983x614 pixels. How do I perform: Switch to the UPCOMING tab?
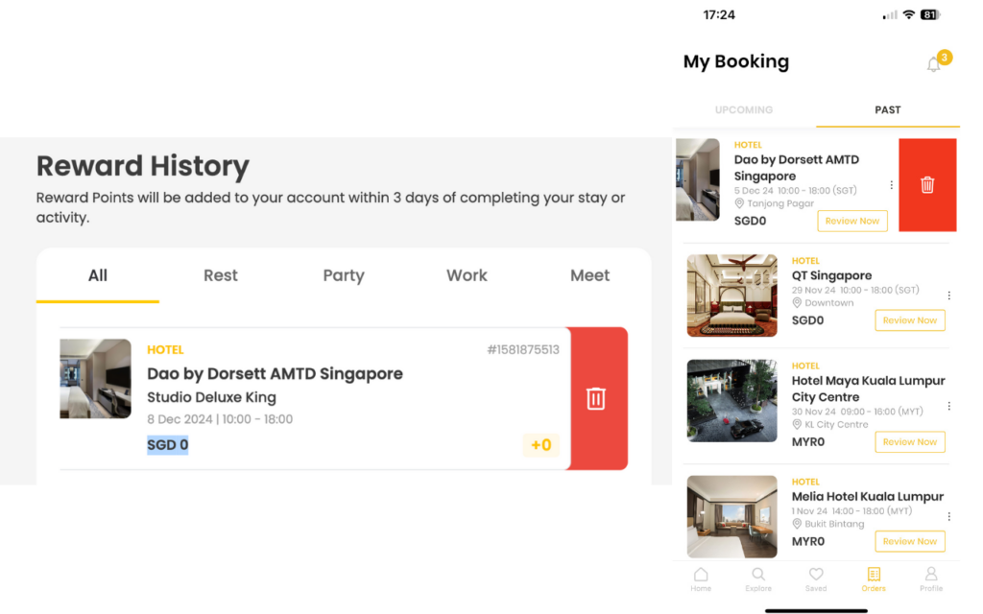point(744,109)
